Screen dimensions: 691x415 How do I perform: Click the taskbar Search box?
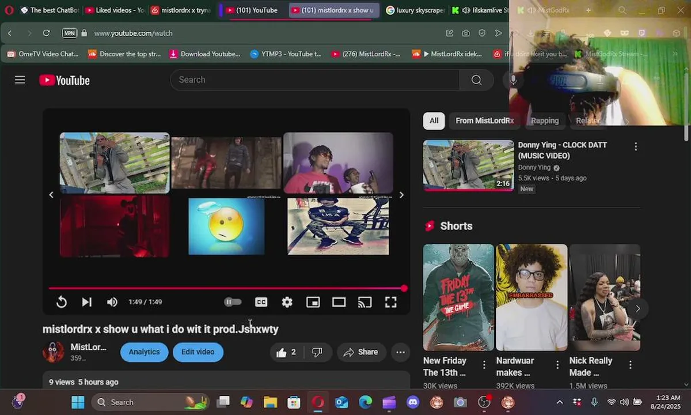click(150, 402)
